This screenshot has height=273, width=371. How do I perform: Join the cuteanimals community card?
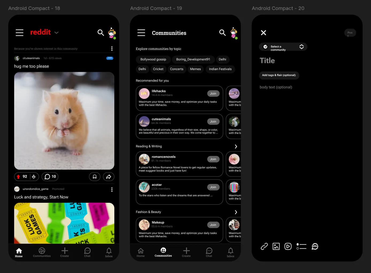point(213,122)
